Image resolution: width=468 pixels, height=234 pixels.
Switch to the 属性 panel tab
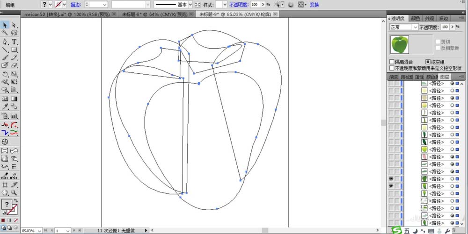click(418, 77)
